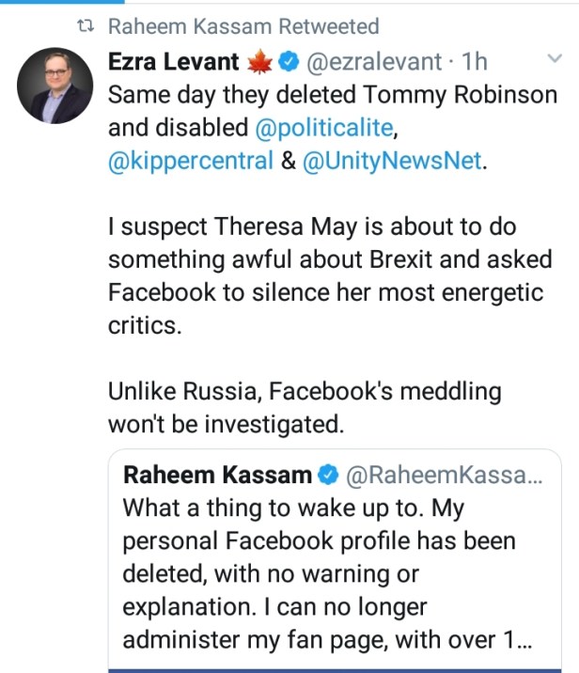
Task: Go to the @kippercentral mention
Action: 189,161
